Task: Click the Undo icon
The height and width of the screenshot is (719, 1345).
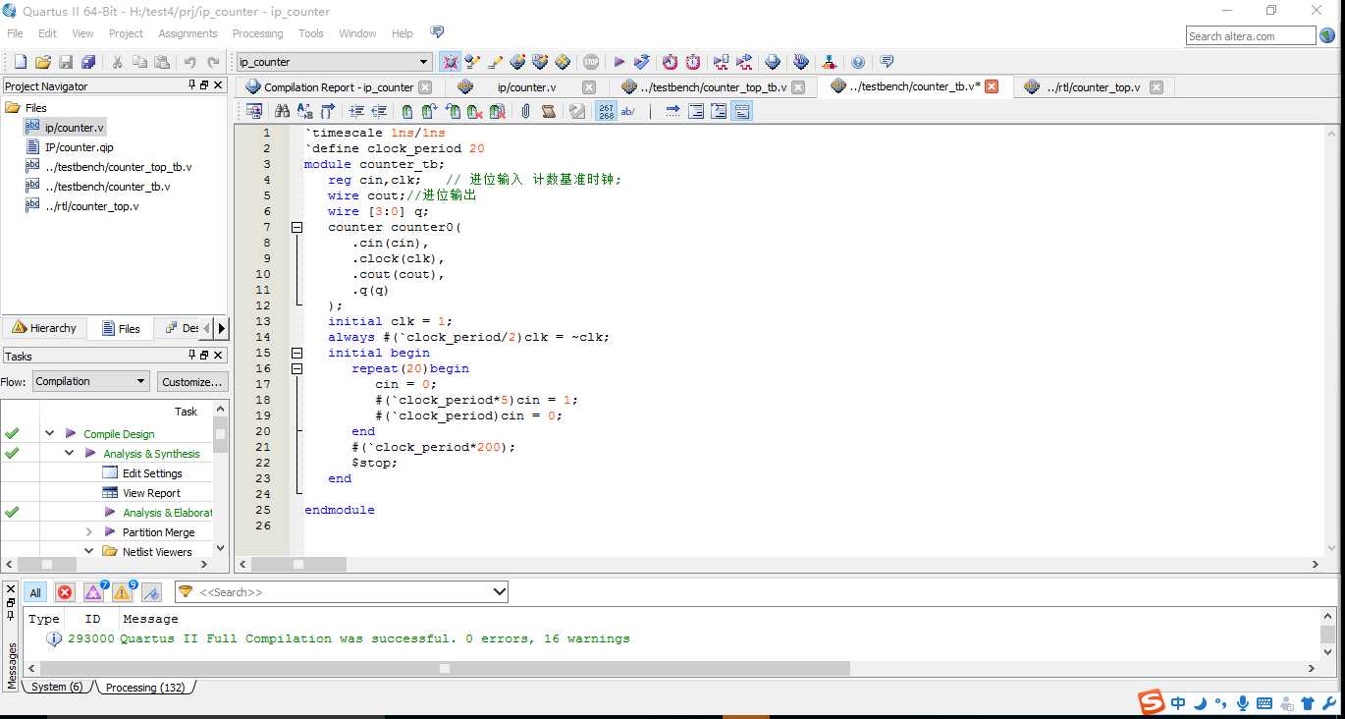Action: tap(189, 62)
